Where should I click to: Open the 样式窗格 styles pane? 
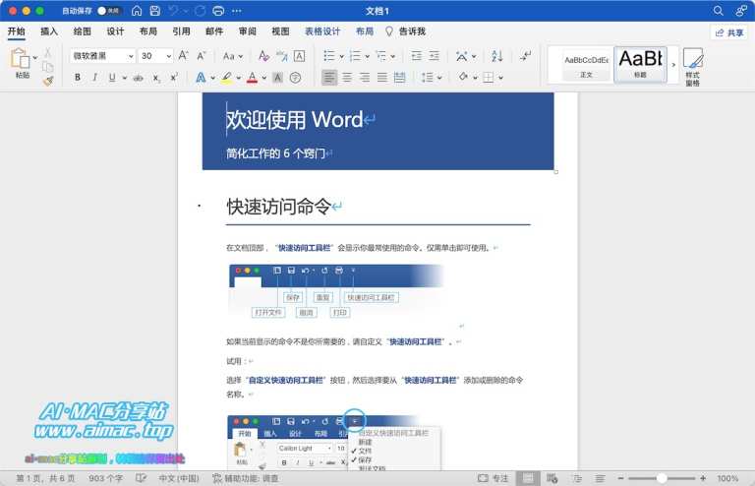tap(692, 67)
